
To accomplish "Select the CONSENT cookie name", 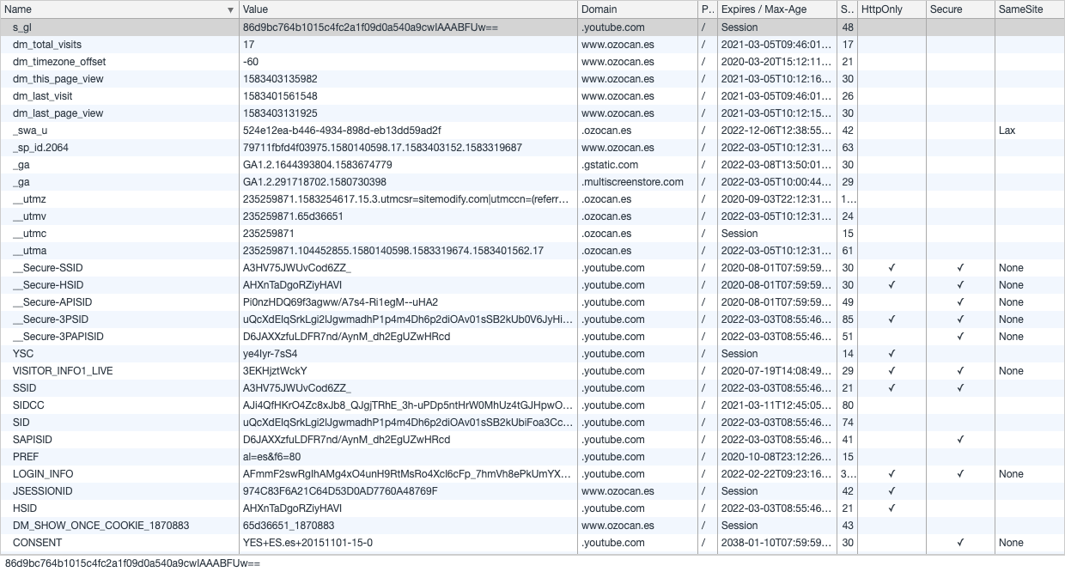I will click(37, 543).
